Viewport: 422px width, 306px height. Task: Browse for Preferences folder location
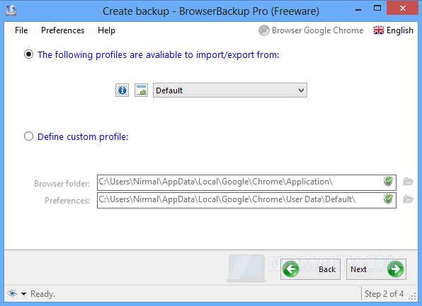(x=409, y=199)
